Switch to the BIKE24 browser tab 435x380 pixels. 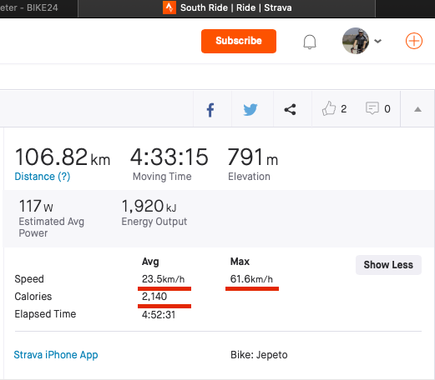click(39, 8)
